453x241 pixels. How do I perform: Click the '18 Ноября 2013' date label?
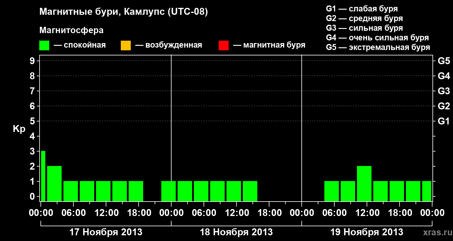coord(236,232)
